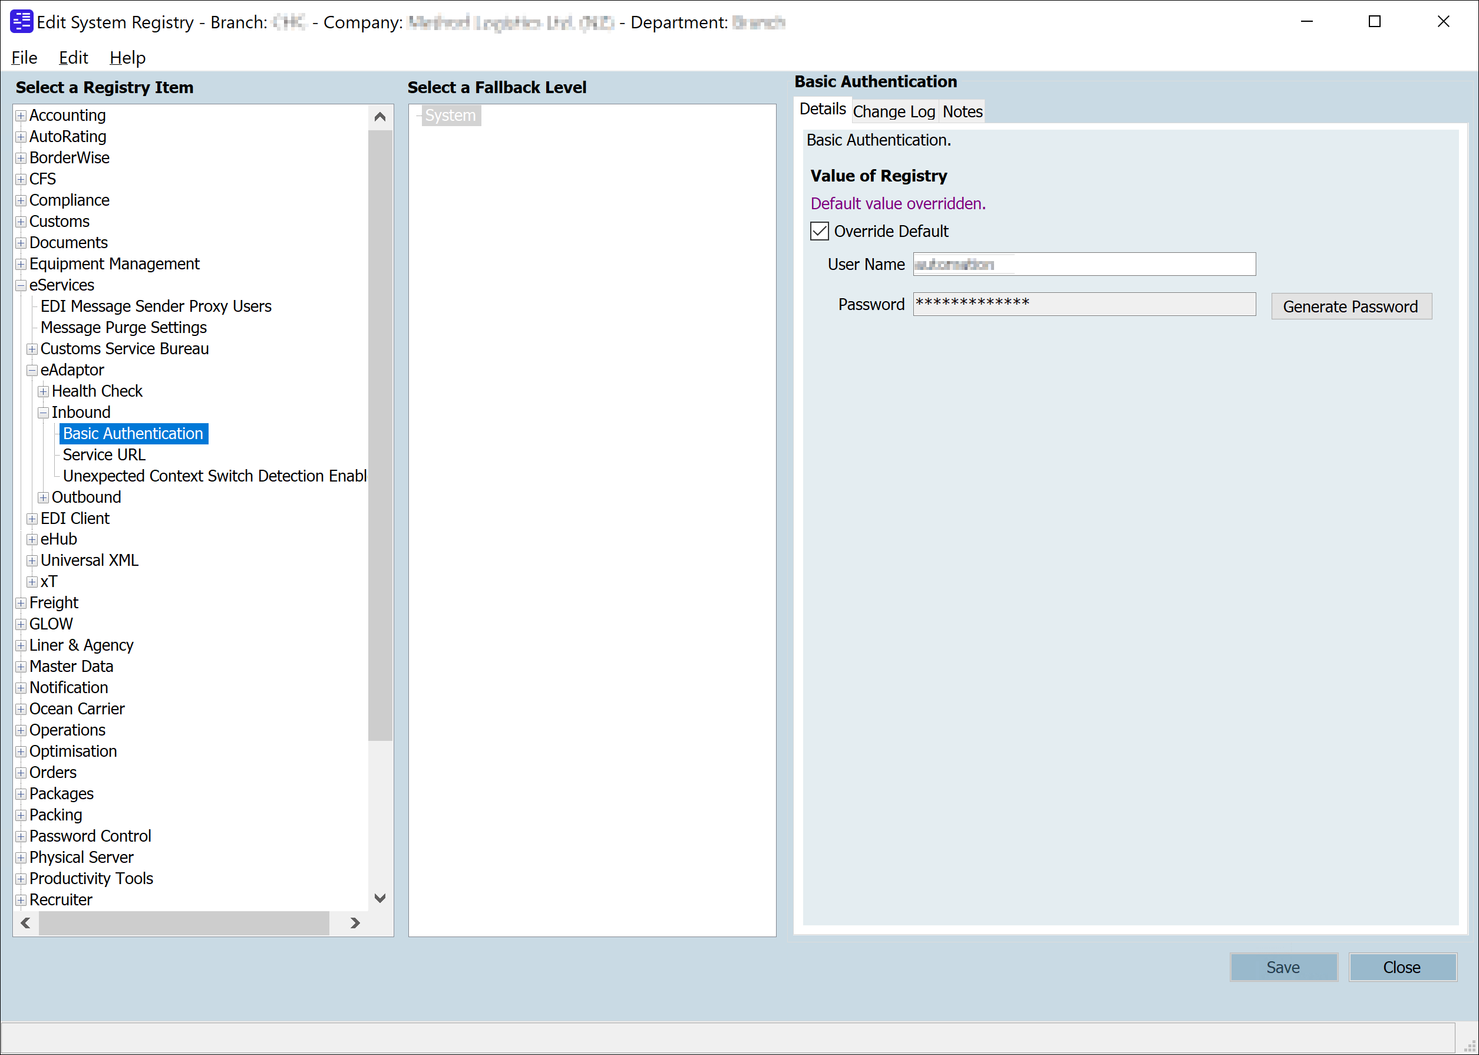The image size is (1479, 1055).
Task: Collapse the eServices branch
Action: pos(20,285)
